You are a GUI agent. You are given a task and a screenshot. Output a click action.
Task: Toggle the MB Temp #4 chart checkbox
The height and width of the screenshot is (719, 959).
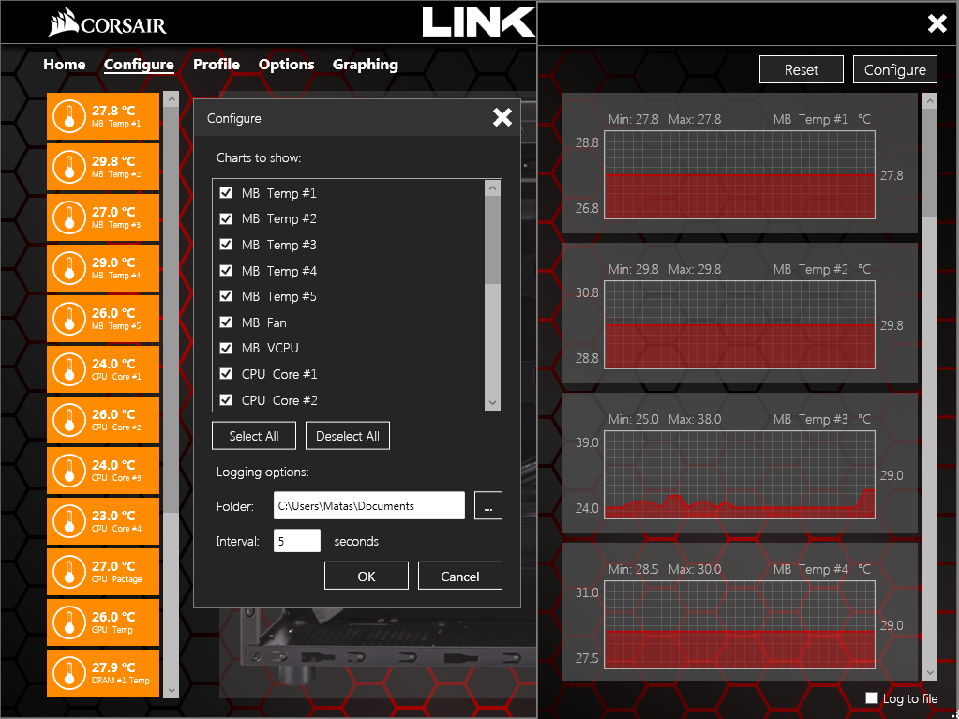[x=226, y=271]
